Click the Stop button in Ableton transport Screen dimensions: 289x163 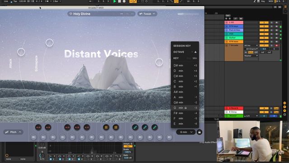pos(119,1)
